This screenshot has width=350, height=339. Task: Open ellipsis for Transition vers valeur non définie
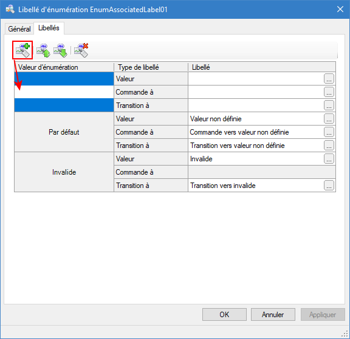pos(329,146)
